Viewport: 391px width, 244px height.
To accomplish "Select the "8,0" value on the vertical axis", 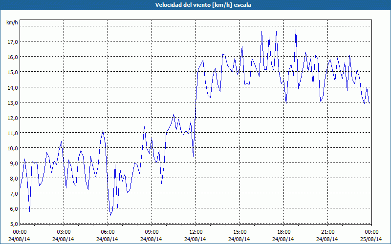I will [14, 179].
